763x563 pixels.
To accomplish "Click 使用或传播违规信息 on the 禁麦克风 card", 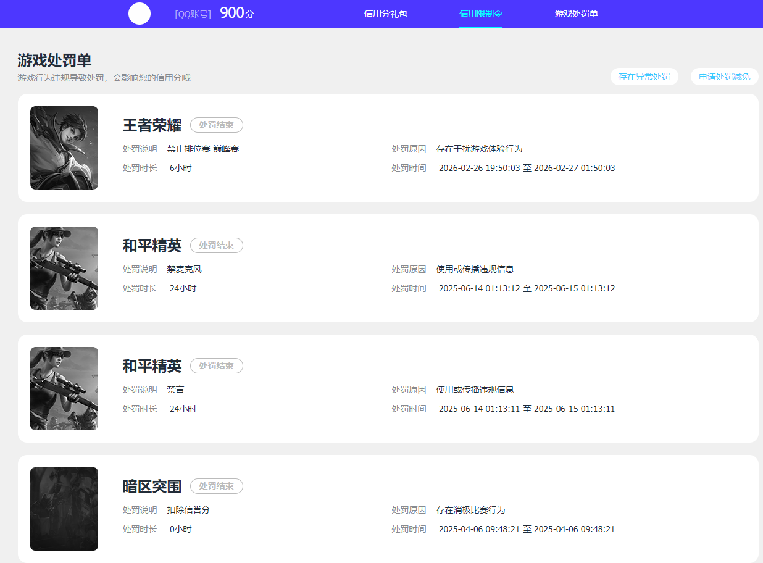I will point(475,270).
